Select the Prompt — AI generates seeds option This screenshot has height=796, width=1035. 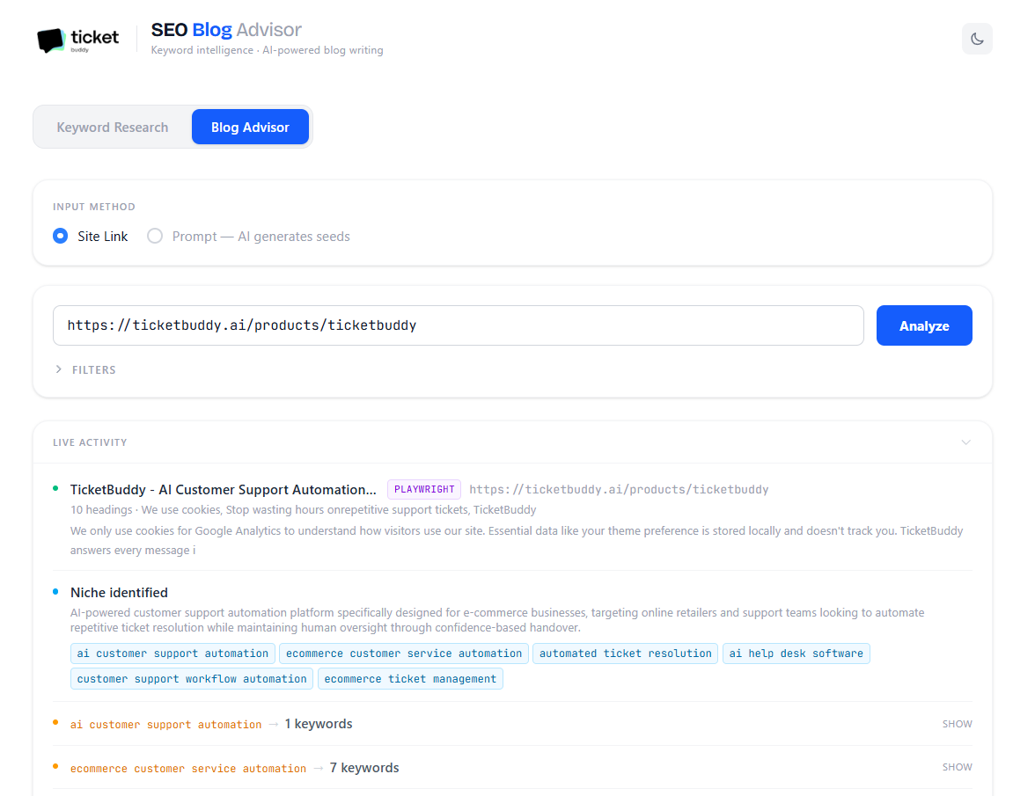(x=155, y=236)
